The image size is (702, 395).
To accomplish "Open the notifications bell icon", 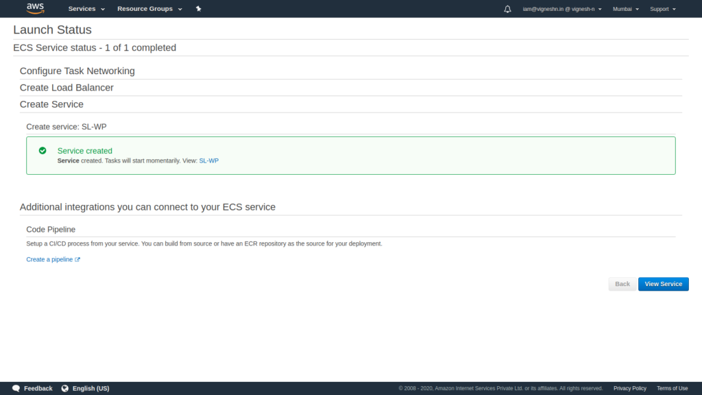I will coord(507,9).
